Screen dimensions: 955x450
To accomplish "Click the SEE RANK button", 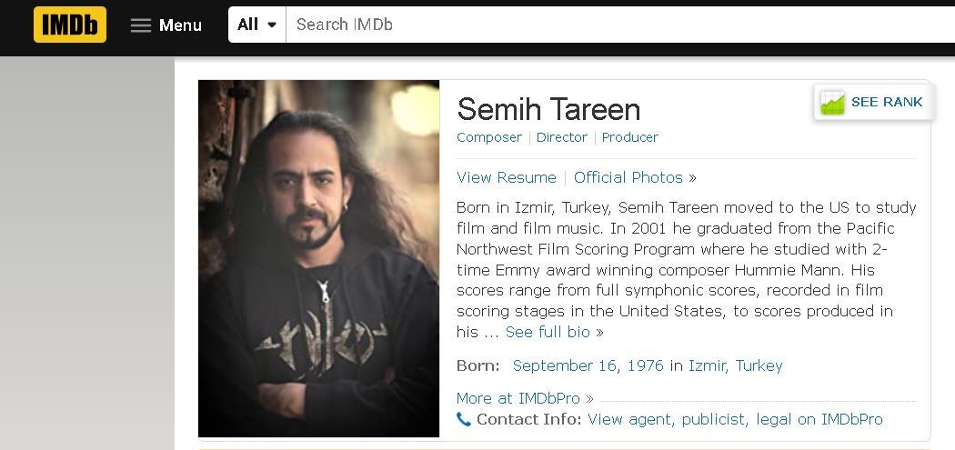I will coord(886,102).
